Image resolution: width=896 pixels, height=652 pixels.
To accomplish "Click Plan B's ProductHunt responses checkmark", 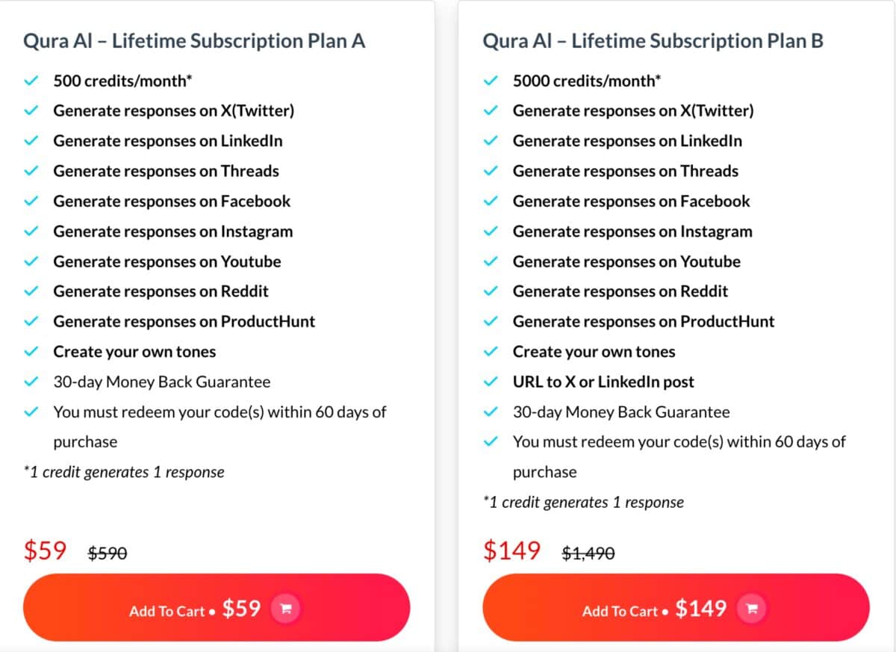I will click(x=491, y=321).
